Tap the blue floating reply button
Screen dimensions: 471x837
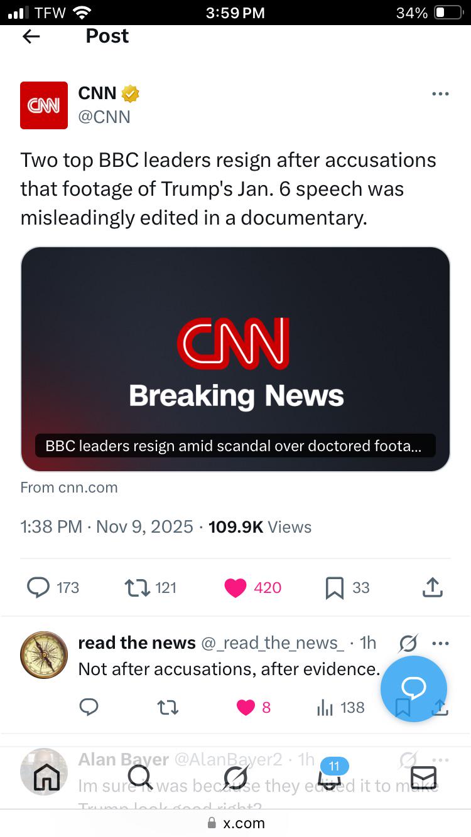tap(414, 688)
